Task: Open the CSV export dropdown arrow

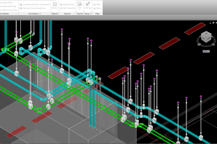Action: [80, 10]
